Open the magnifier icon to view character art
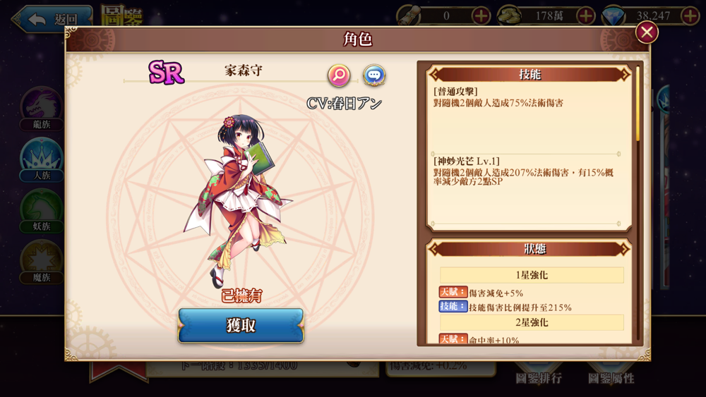This screenshot has width=706, height=397. pyautogui.click(x=339, y=75)
